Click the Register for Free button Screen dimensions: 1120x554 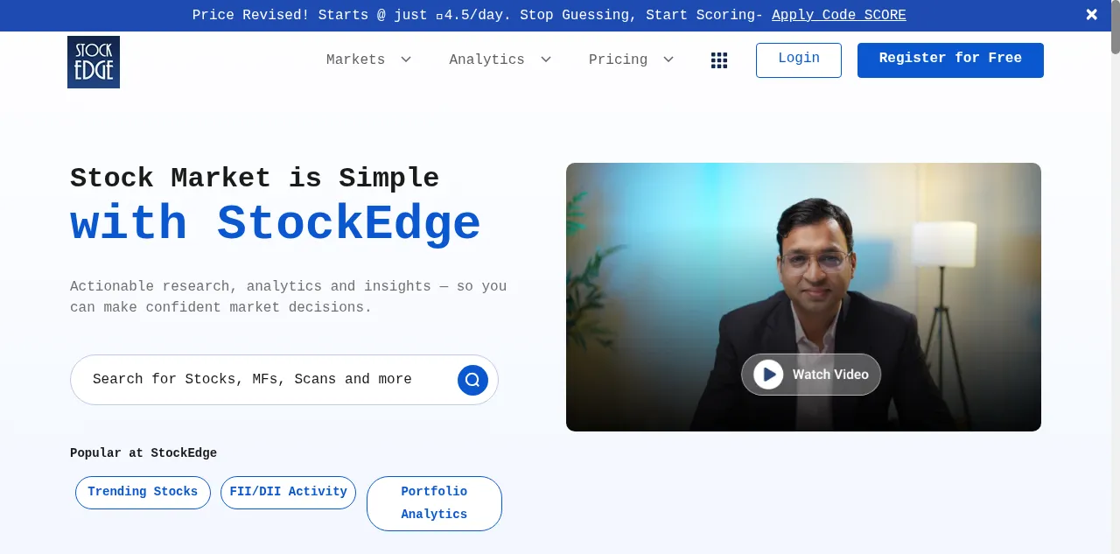[950, 60]
